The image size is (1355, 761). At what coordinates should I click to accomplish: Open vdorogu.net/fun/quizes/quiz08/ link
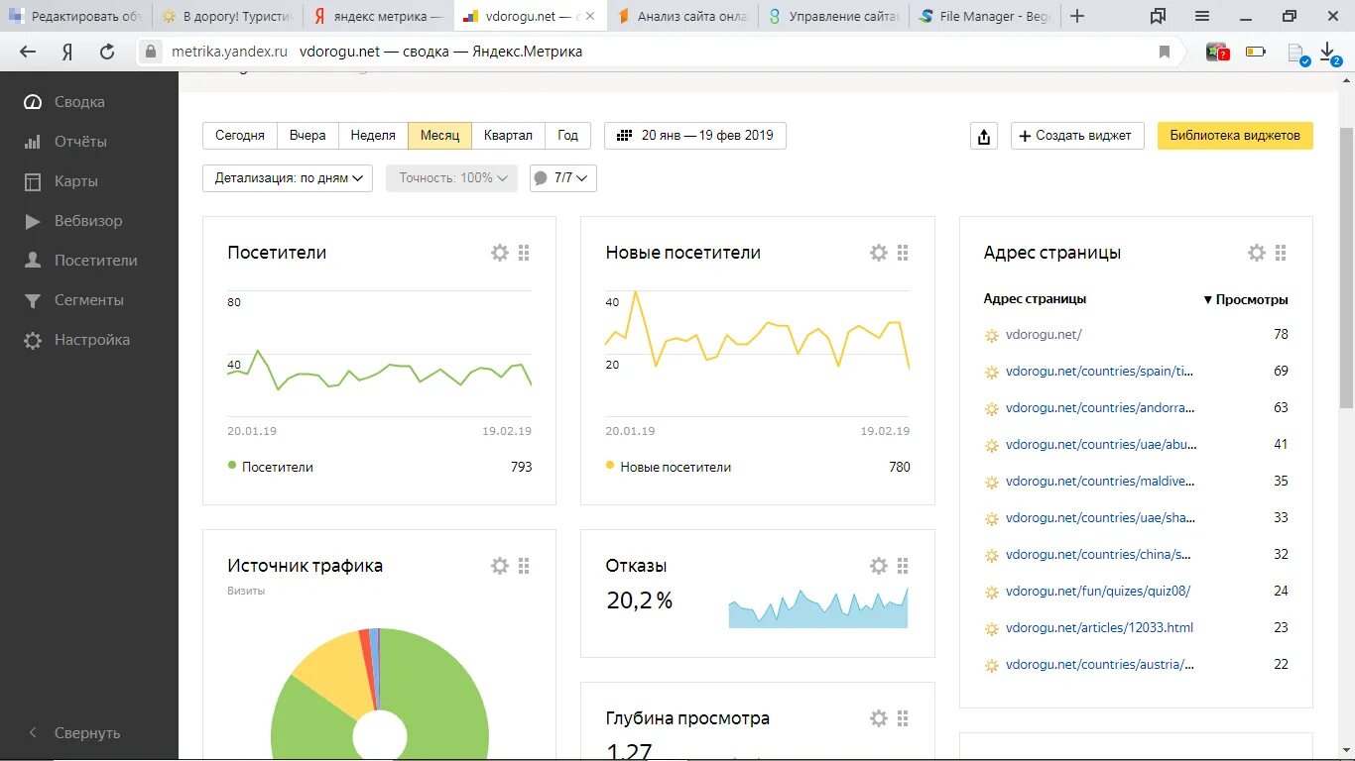[1097, 592]
